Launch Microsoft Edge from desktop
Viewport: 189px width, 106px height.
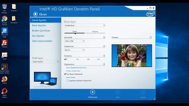pyautogui.click(x=5, y=33)
